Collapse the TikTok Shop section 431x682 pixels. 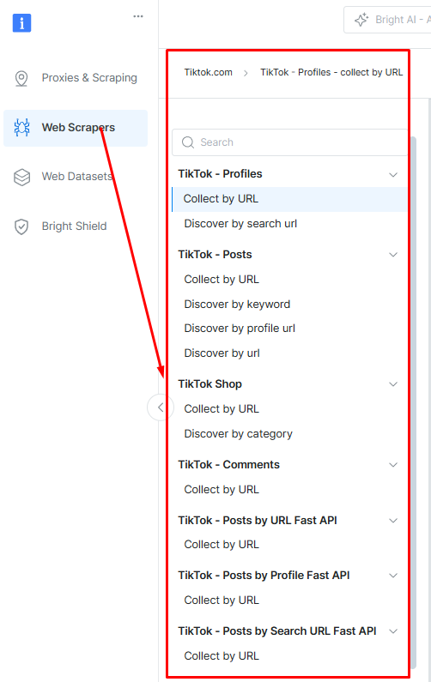[x=393, y=384]
